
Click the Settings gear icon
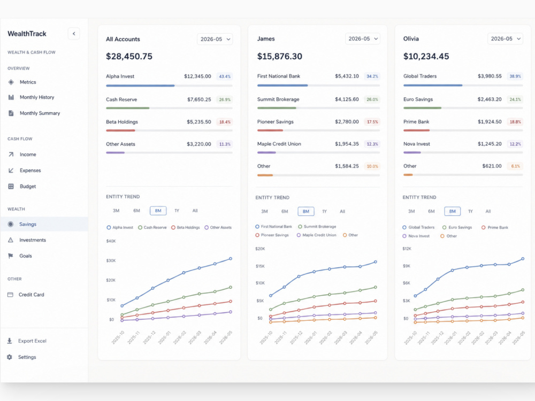coord(10,357)
